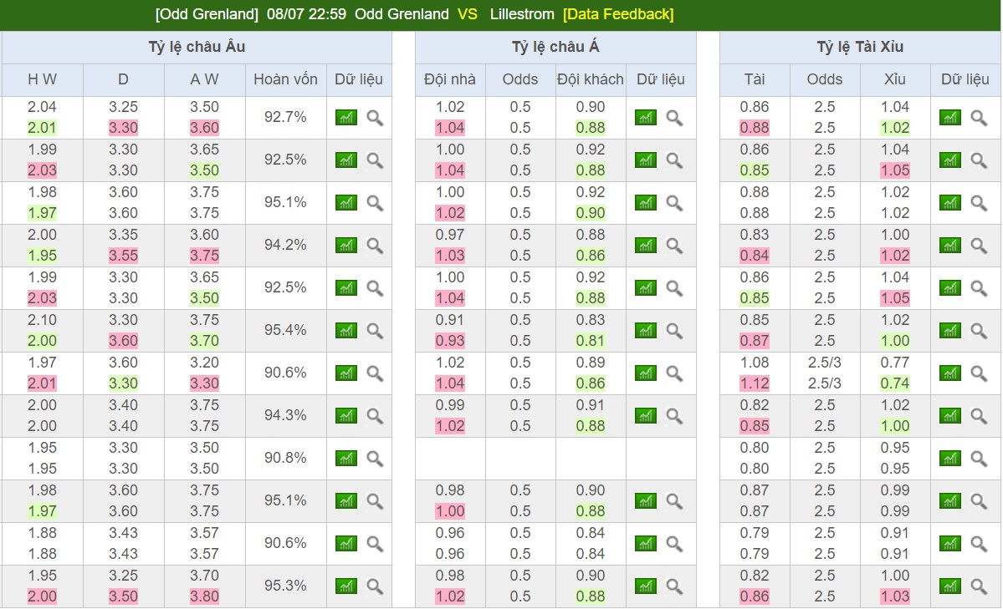The width and height of the screenshot is (1003, 609).
Task: Open Asian odds chart for home opening 0.91
Action: tap(646, 330)
